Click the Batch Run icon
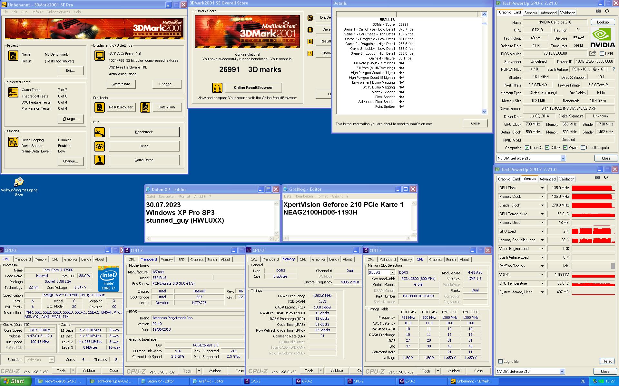Viewport: 619px width, 386px height. click(x=145, y=107)
